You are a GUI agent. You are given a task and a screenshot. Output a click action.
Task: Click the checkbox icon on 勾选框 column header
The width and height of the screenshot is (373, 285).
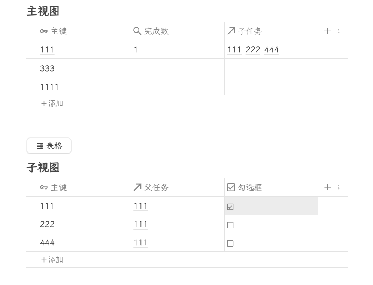230,187
